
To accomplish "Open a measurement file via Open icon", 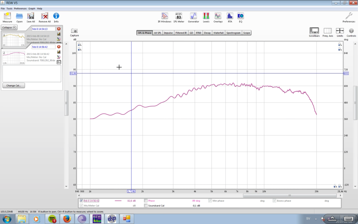I will click(x=20, y=16).
